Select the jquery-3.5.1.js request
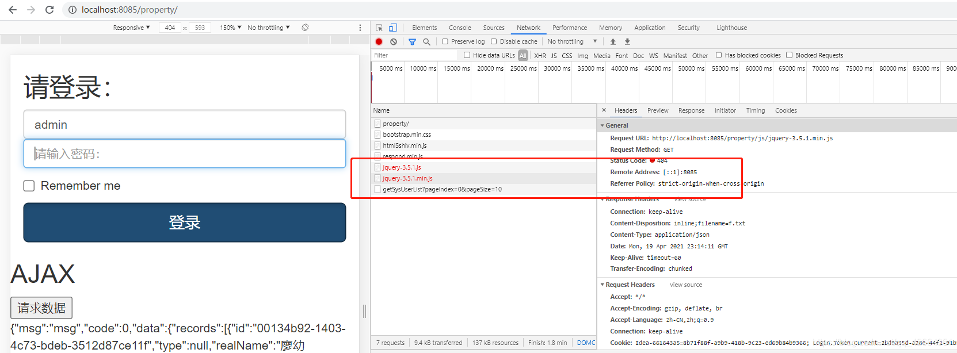957x353 pixels. (x=483, y=167)
